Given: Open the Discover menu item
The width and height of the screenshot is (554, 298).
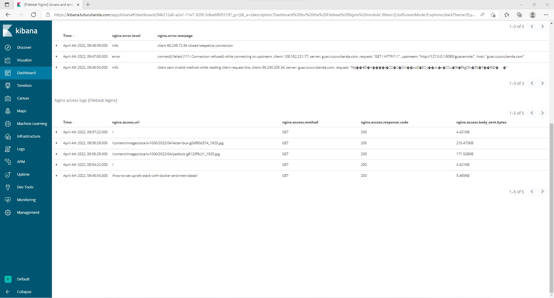Looking at the screenshot, I should (26, 47).
